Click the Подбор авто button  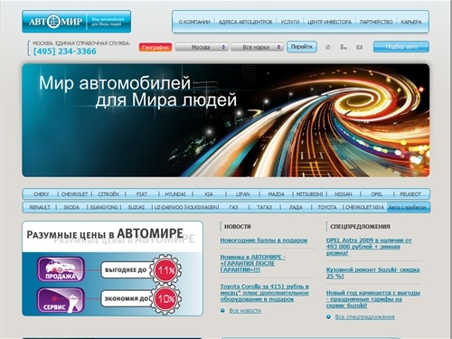coord(401,47)
